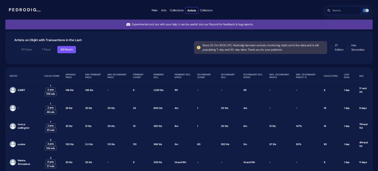The height and width of the screenshot is (171, 378).
Task: Sort by the Age column header
Action: tap(361, 76)
